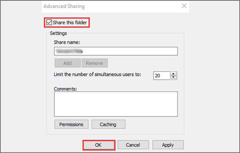Click the 'Share name:' label
The height and width of the screenshot is (153, 240).
(x=67, y=42)
